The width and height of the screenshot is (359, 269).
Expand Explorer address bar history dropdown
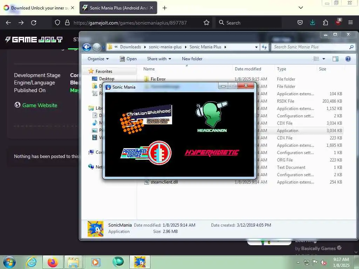pos(256,47)
